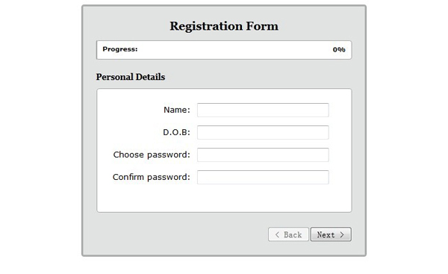Click the disabled Back button

(288, 234)
